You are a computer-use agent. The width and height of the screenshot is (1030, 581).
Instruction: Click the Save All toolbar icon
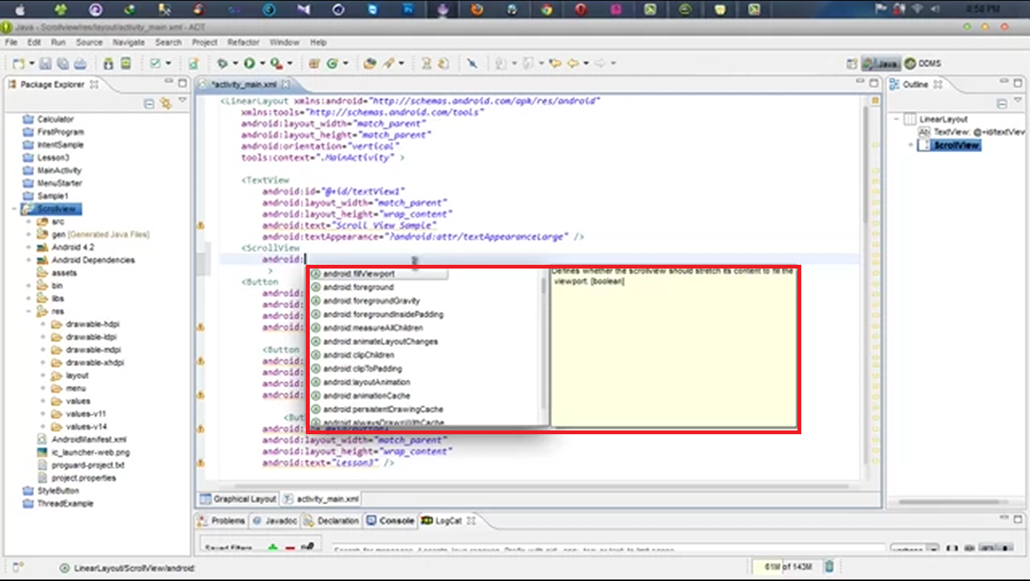point(63,64)
